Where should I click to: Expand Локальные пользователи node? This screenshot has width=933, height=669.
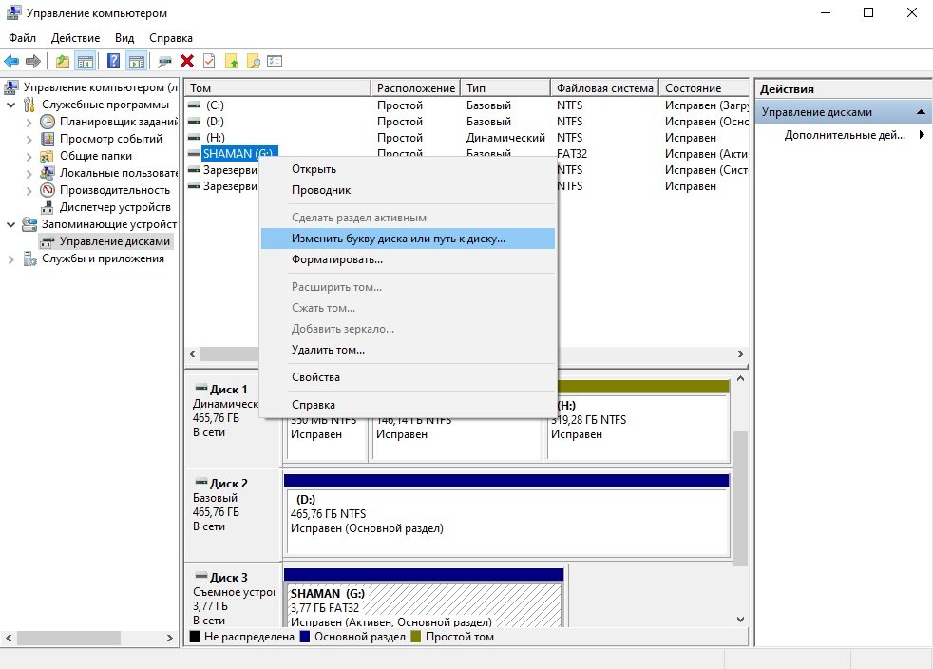(x=29, y=173)
